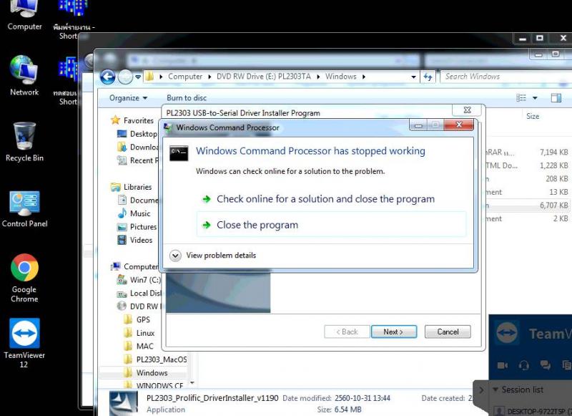The image size is (572, 416).
Task: Select Pictures library
Action: [137, 227]
